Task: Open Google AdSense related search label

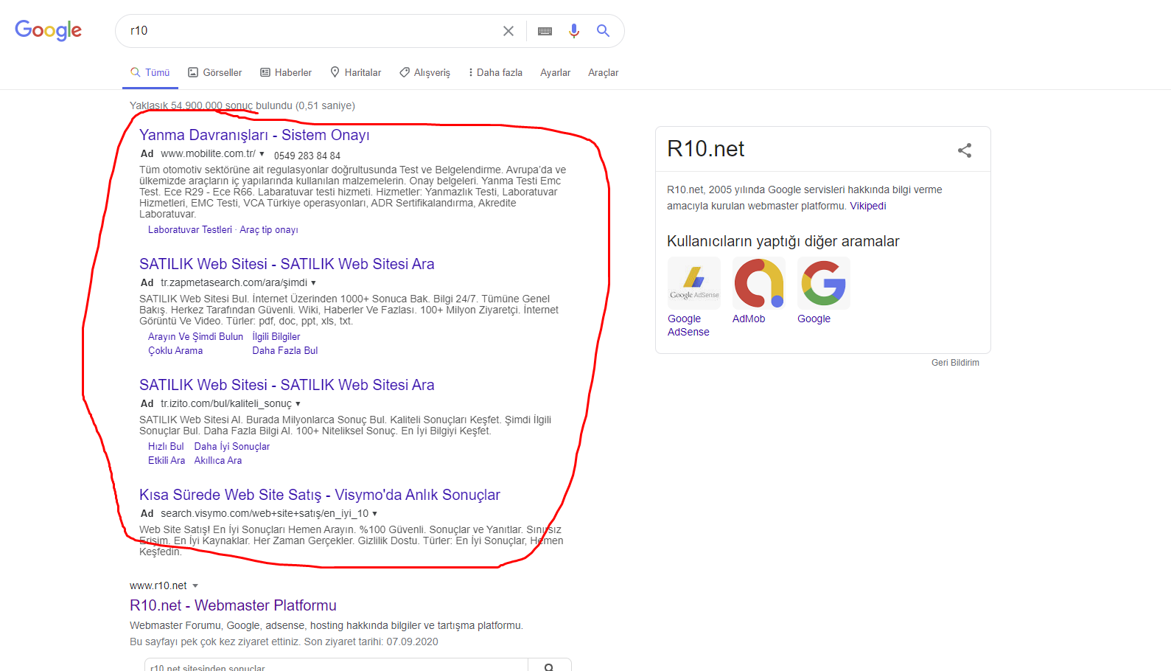Action: [688, 325]
